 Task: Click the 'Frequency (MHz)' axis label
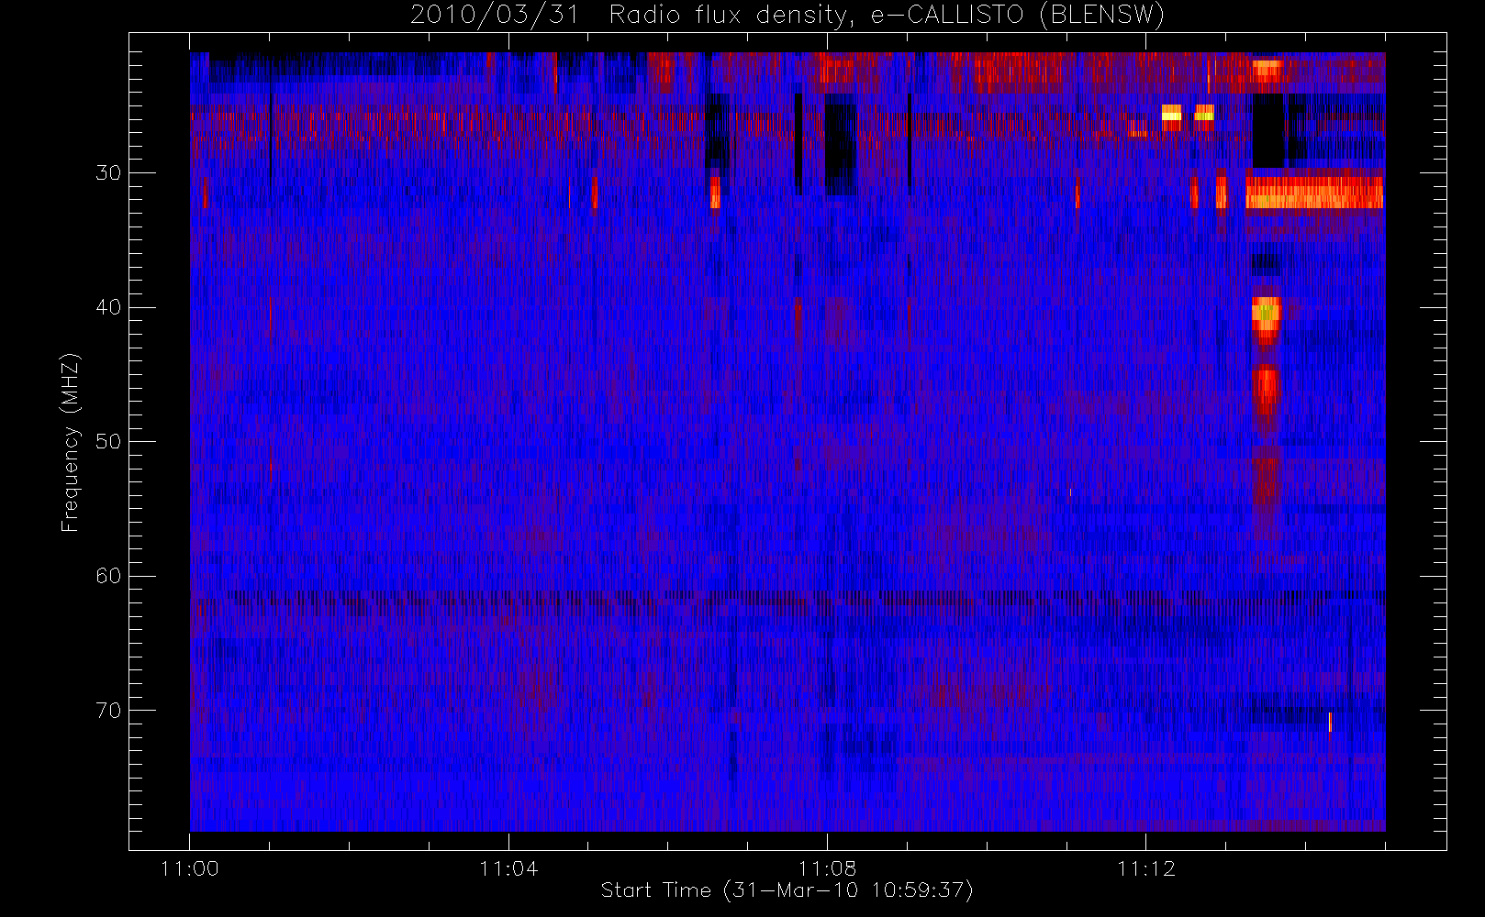coord(70,442)
